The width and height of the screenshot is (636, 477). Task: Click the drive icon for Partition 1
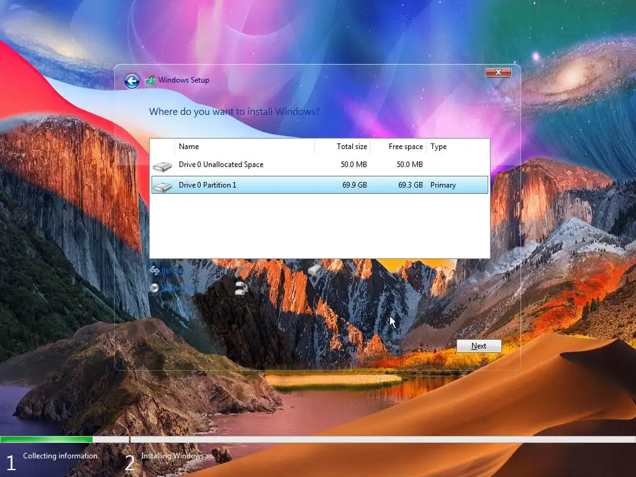click(x=162, y=186)
